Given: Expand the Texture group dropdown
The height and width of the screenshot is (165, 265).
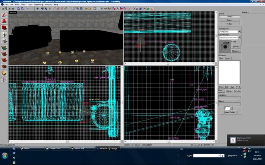Looking at the screenshot, I should click(239, 31).
